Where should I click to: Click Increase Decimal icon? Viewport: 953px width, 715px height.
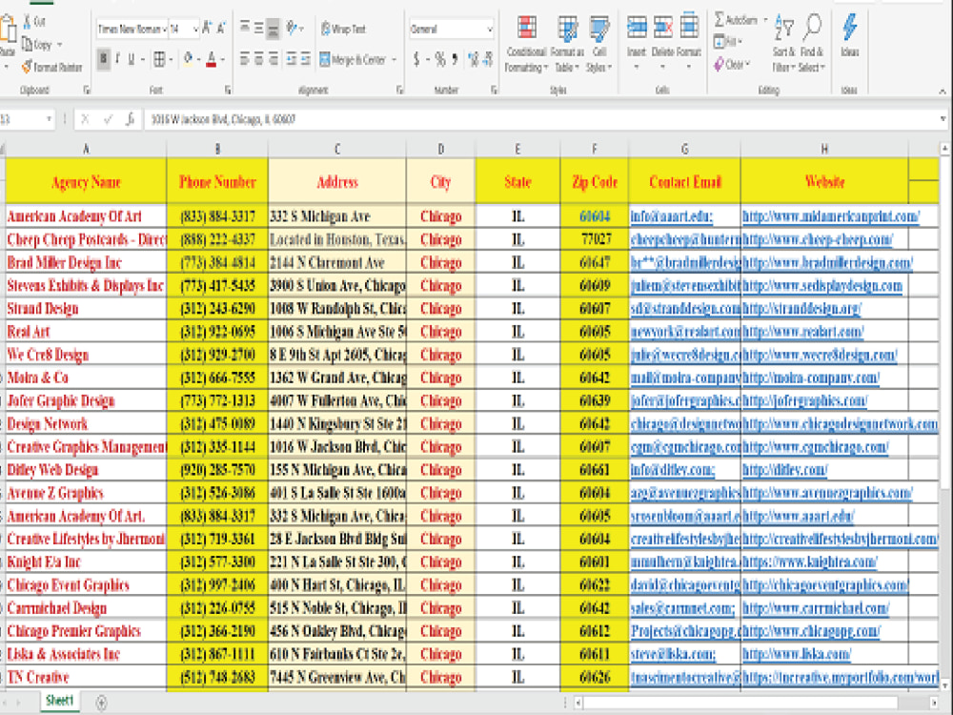[474, 59]
